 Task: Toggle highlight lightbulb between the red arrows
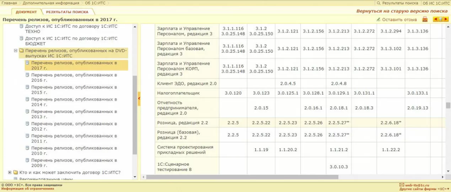click(441, 19)
